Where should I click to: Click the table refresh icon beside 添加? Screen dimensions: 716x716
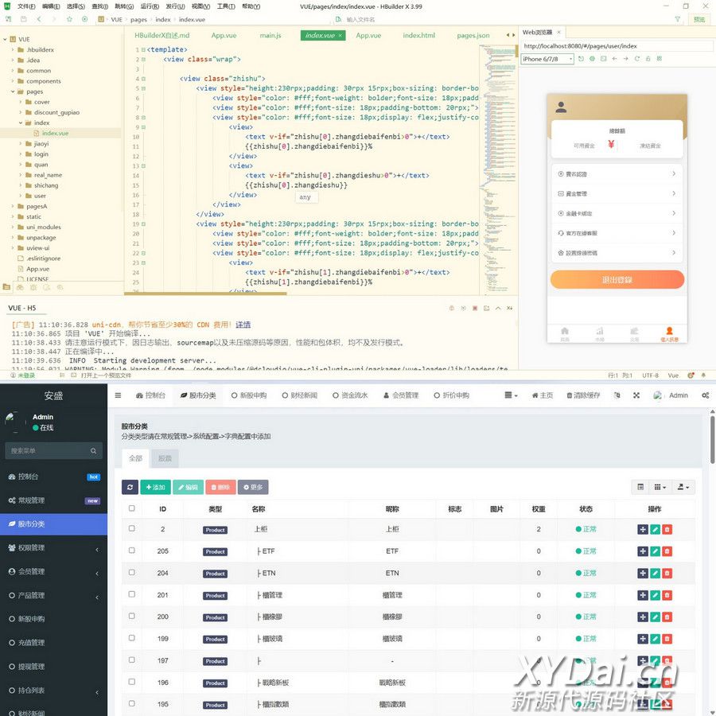(130, 487)
